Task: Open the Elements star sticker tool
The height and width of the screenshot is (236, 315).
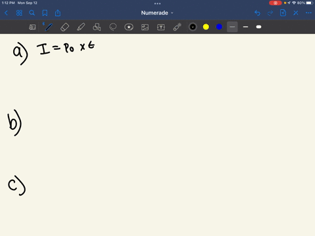Action: tap(129, 27)
